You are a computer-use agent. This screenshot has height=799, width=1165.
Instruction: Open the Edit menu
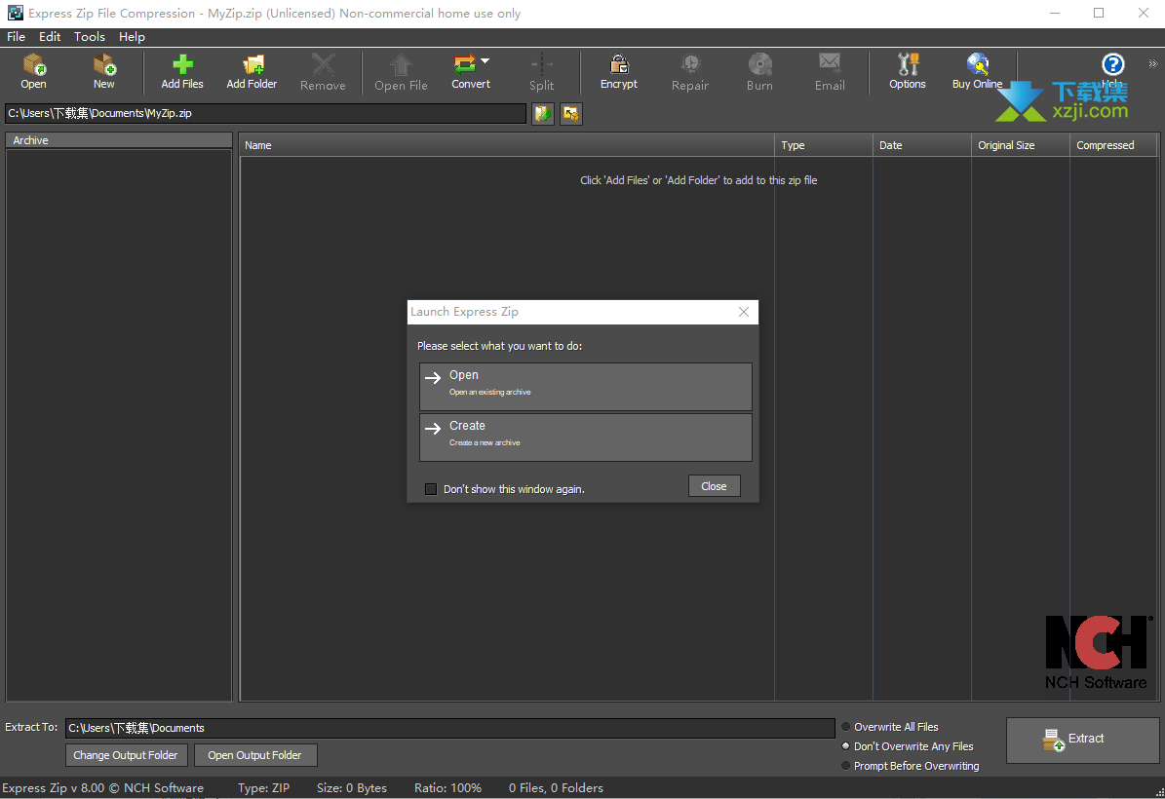coord(50,36)
